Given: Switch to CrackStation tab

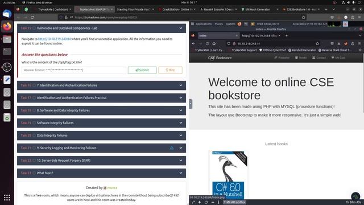Looking at the screenshot, I should [x=177, y=10].
